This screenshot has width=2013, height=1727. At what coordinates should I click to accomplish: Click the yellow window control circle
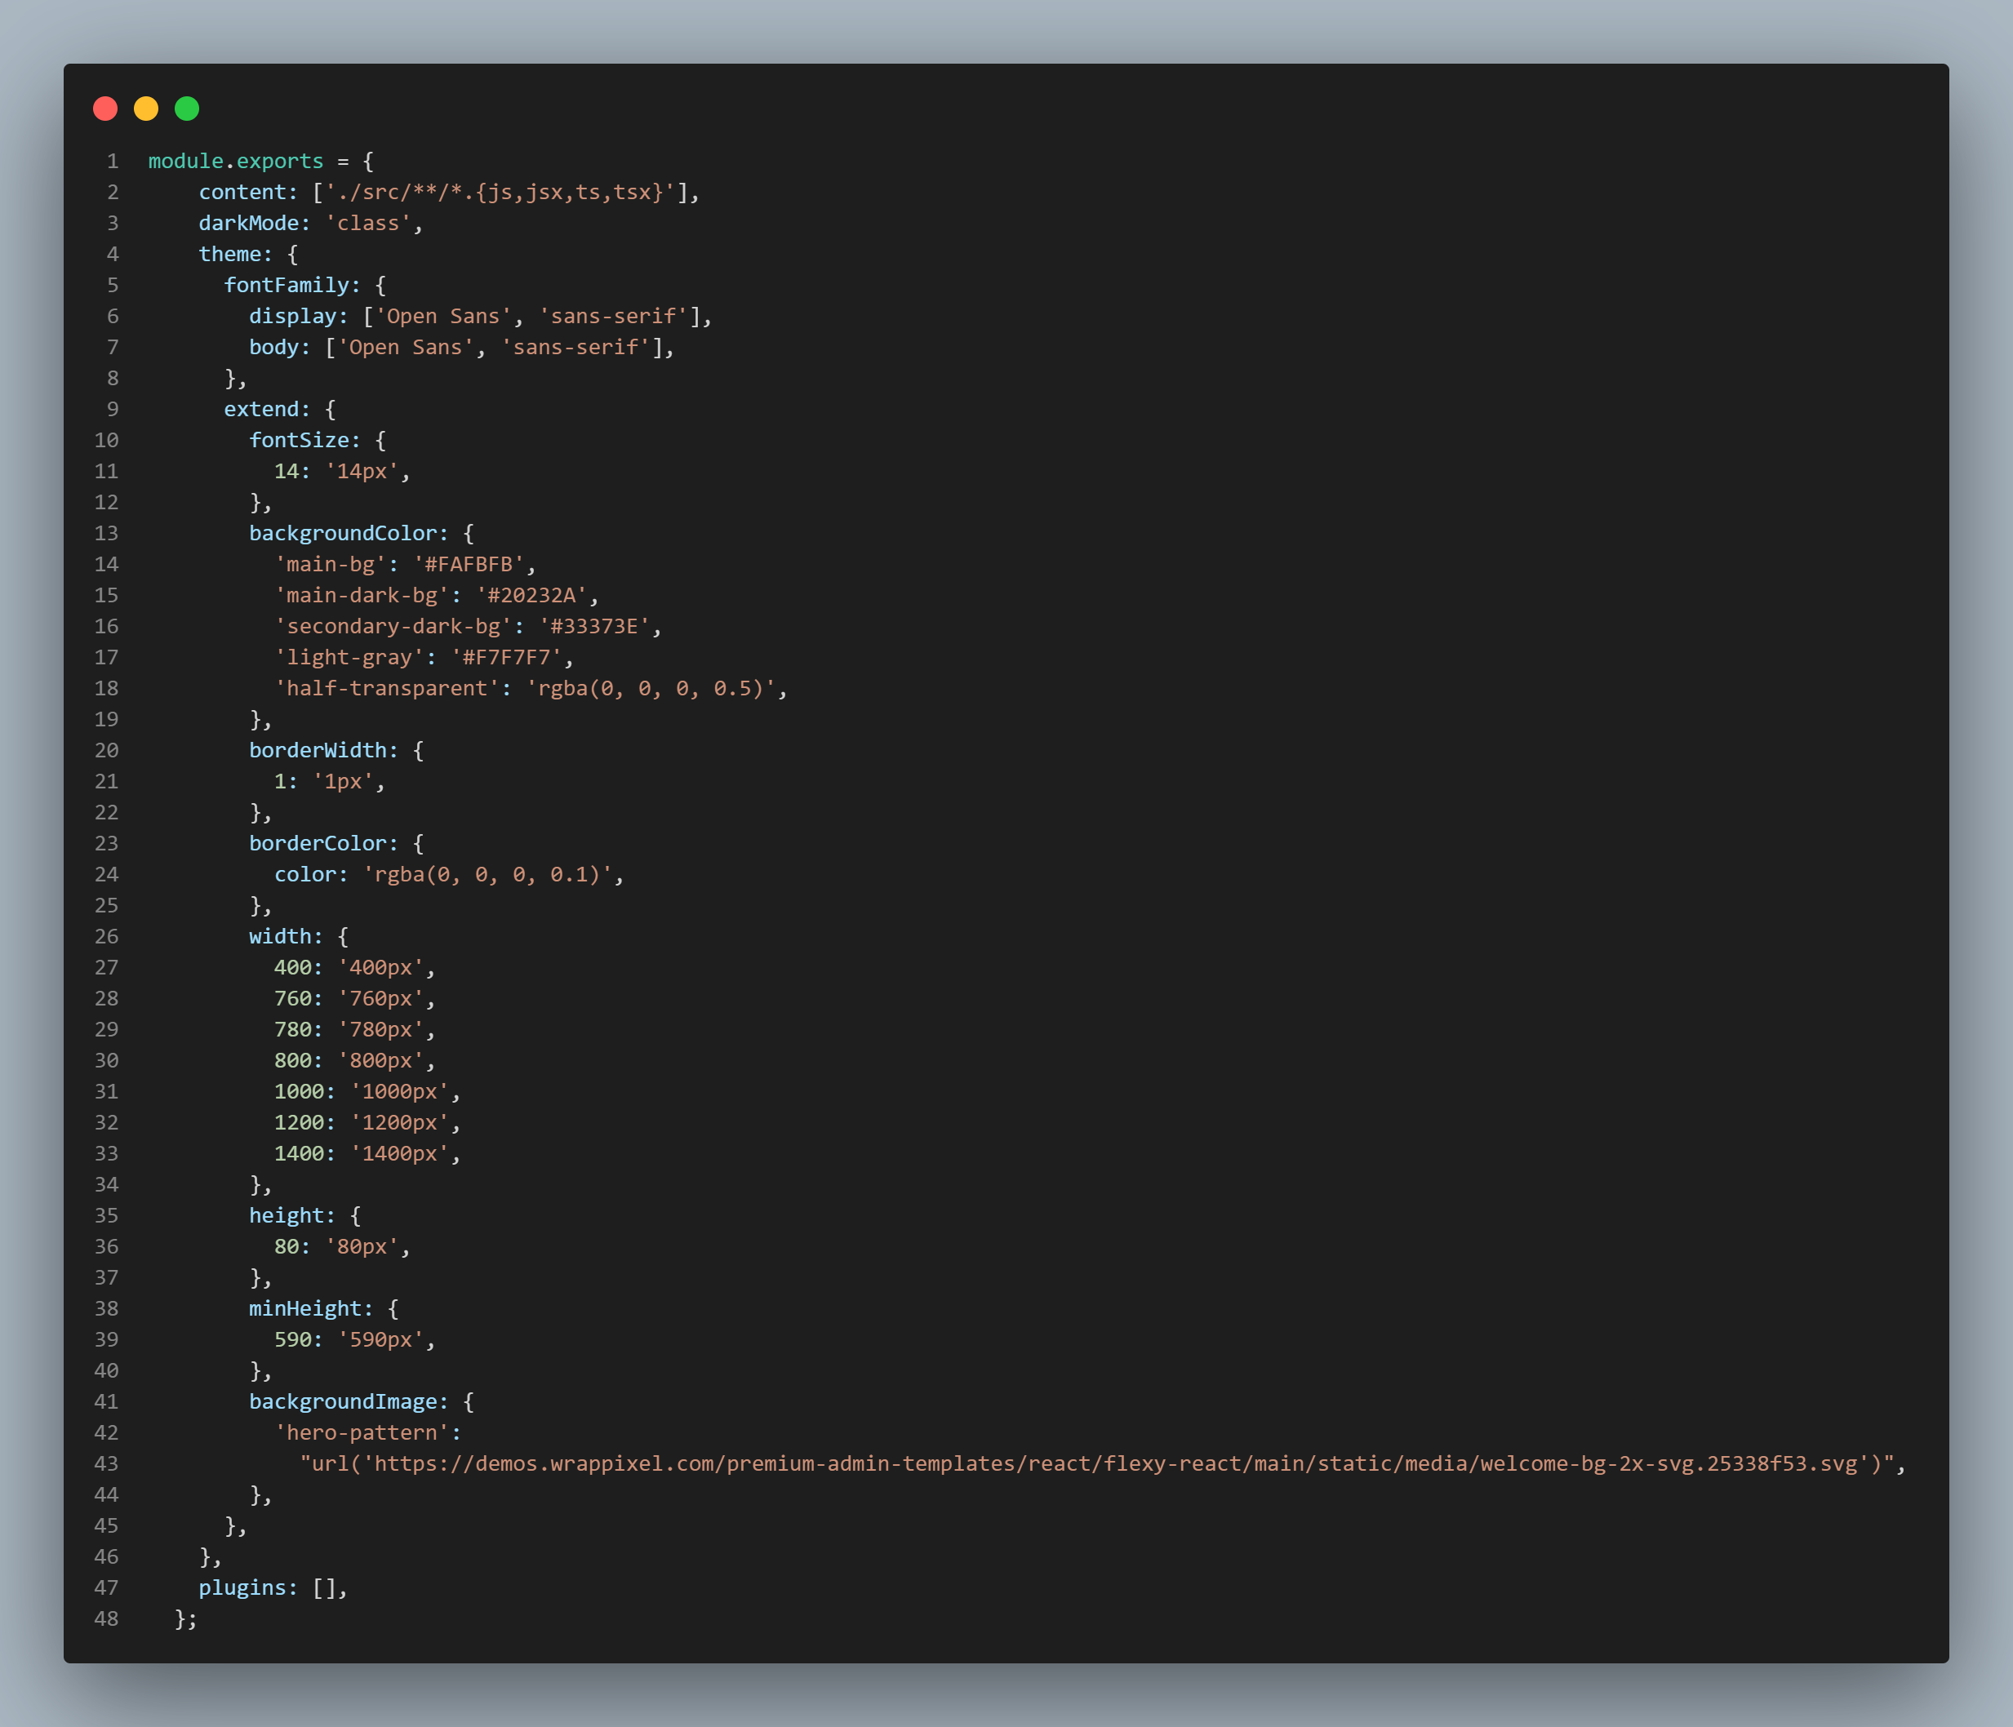point(147,109)
